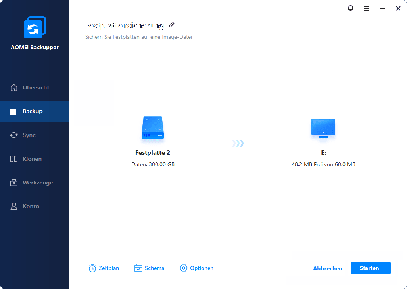This screenshot has width=407, height=289.
Task: Open the Konto account section
Action: [35, 206]
